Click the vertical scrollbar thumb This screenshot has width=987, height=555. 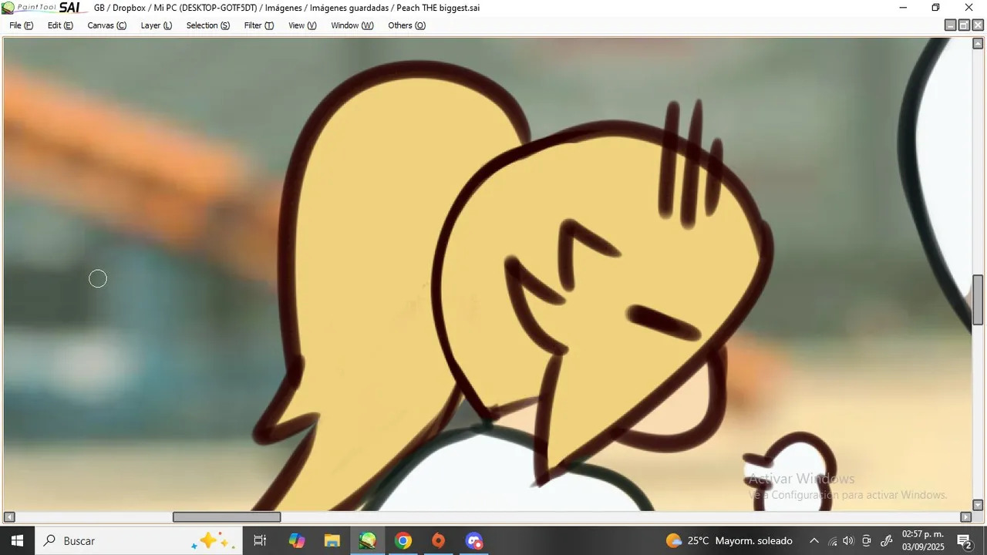[x=978, y=300]
